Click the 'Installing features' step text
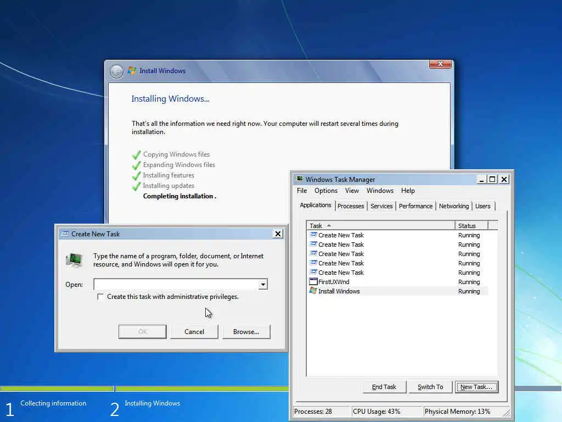 point(168,175)
